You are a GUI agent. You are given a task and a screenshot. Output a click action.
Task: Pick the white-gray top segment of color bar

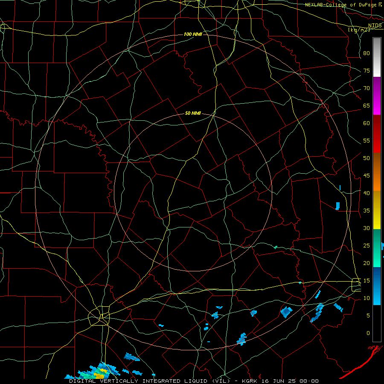tap(377, 57)
